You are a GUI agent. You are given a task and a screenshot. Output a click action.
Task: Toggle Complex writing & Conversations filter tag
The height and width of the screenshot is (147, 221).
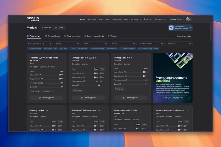pos(103,49)
